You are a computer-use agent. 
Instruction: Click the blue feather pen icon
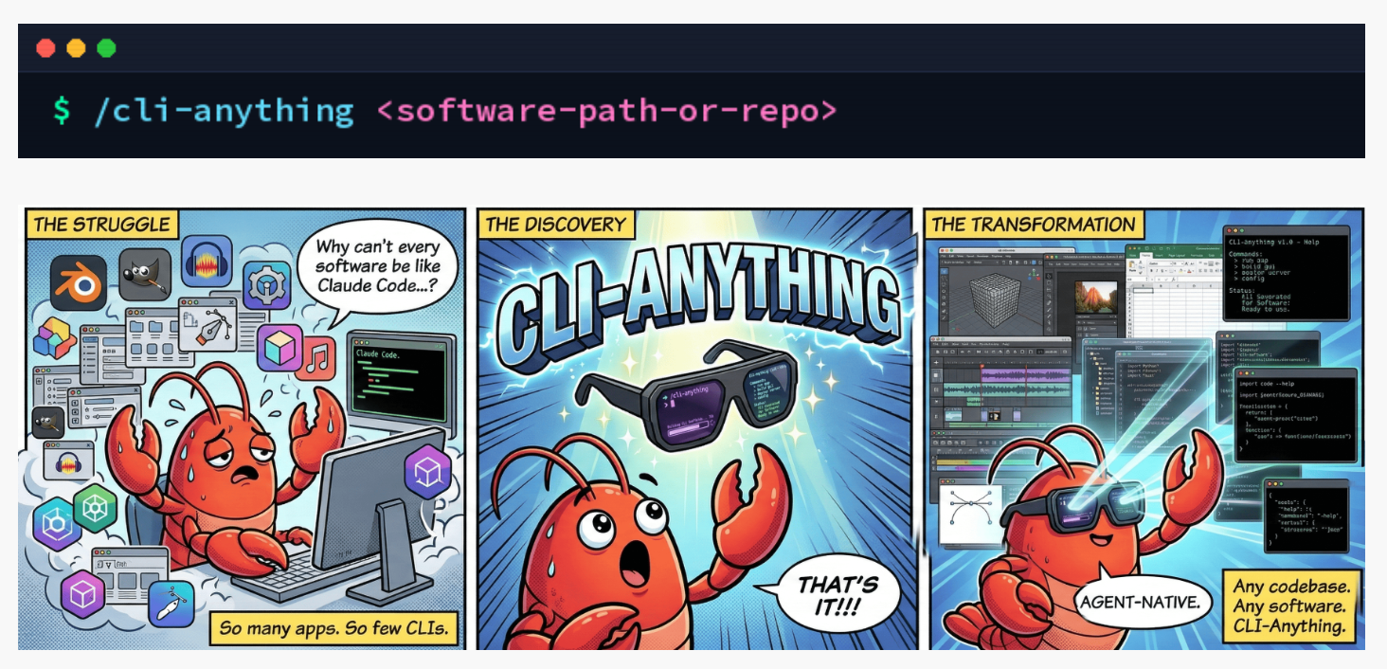point(171,604)
